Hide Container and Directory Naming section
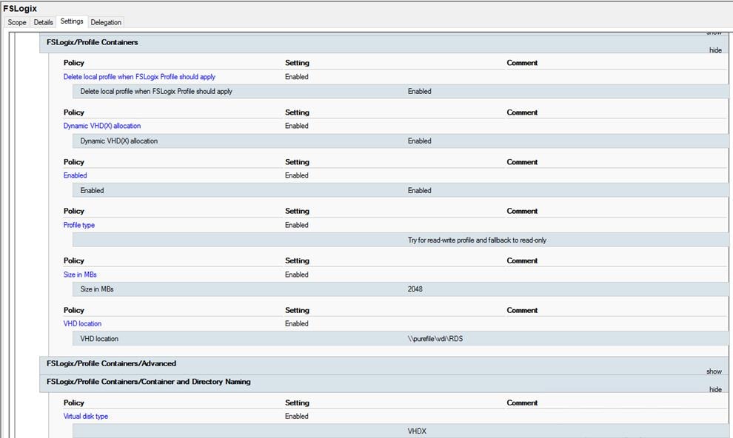 (714, 388)
